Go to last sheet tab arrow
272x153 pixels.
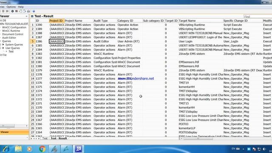coord(39,139)
